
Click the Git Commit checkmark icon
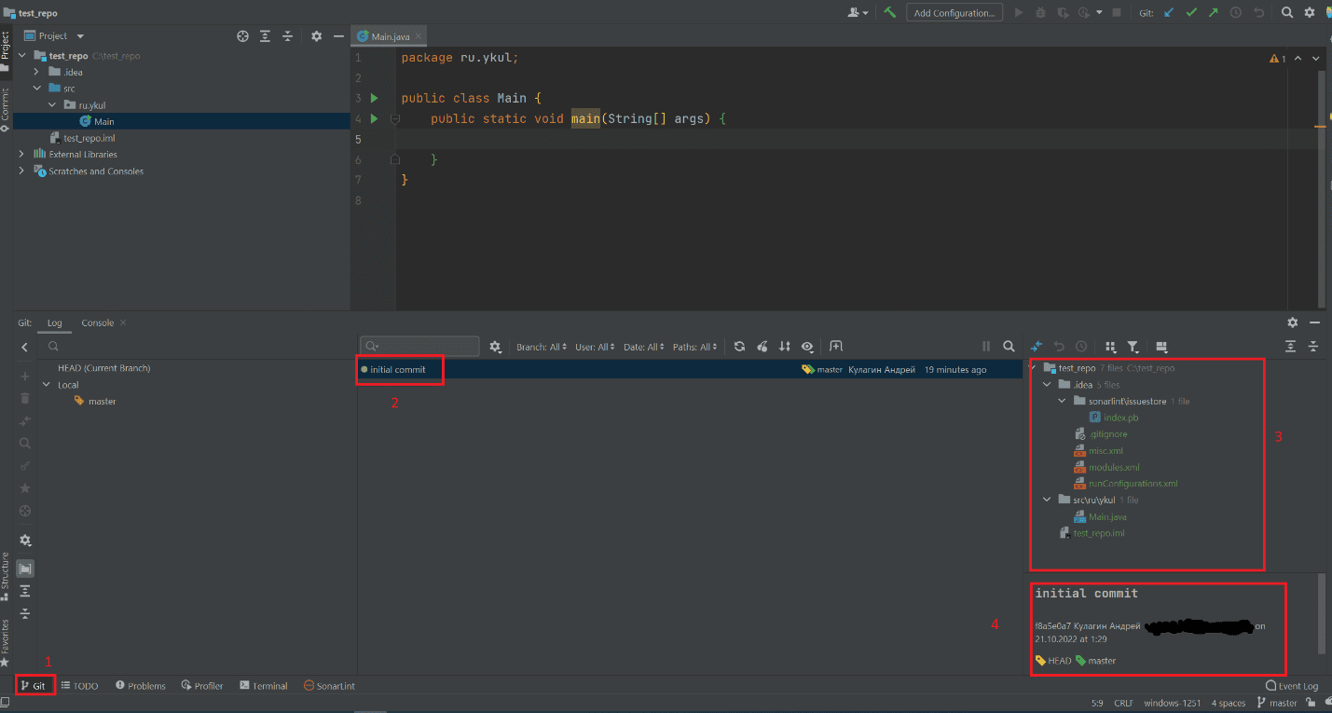(1191, 13)
